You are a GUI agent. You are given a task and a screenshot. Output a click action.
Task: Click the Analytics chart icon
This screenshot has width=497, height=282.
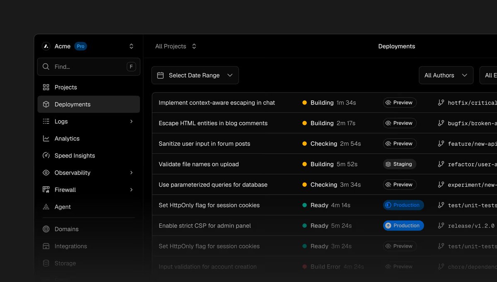(46, 139)
